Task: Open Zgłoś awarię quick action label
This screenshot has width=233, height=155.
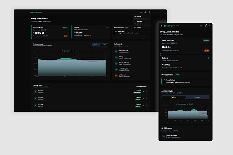Action: [x=122, y=75]
